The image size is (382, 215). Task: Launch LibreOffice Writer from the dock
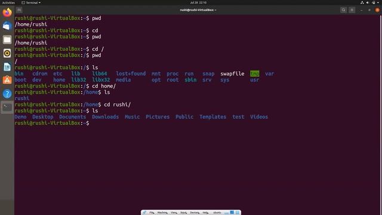pyautogui.click(x=7, y=66)
